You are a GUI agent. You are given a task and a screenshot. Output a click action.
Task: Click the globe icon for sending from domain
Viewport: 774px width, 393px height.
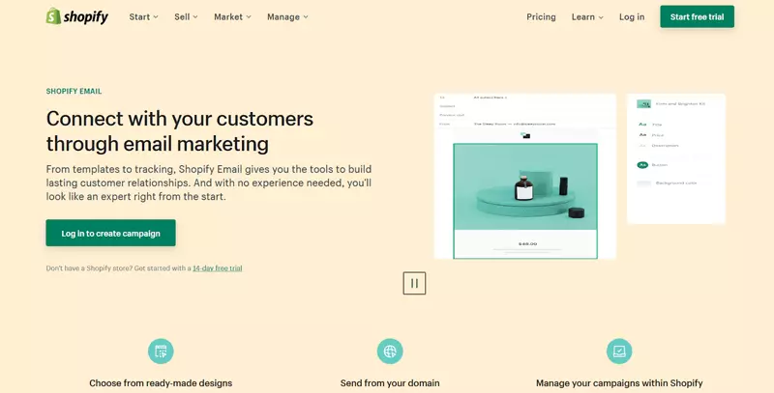390,351
